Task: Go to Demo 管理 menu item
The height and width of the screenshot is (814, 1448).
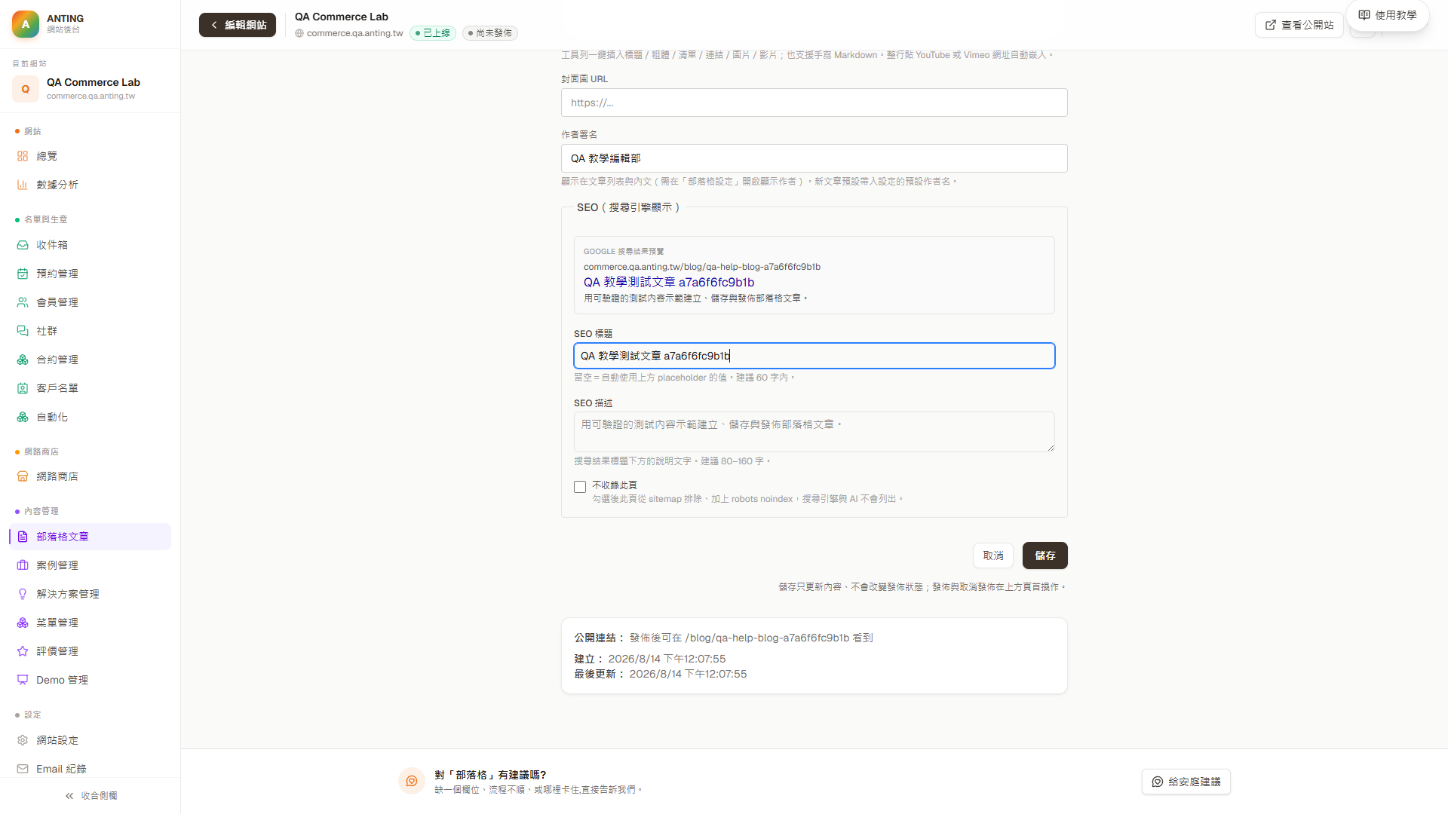Action: 90,680
